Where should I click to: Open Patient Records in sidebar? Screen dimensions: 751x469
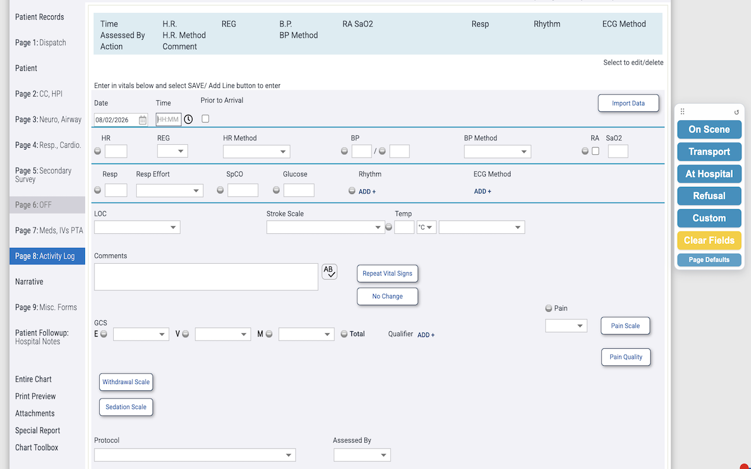coord(40,17)
